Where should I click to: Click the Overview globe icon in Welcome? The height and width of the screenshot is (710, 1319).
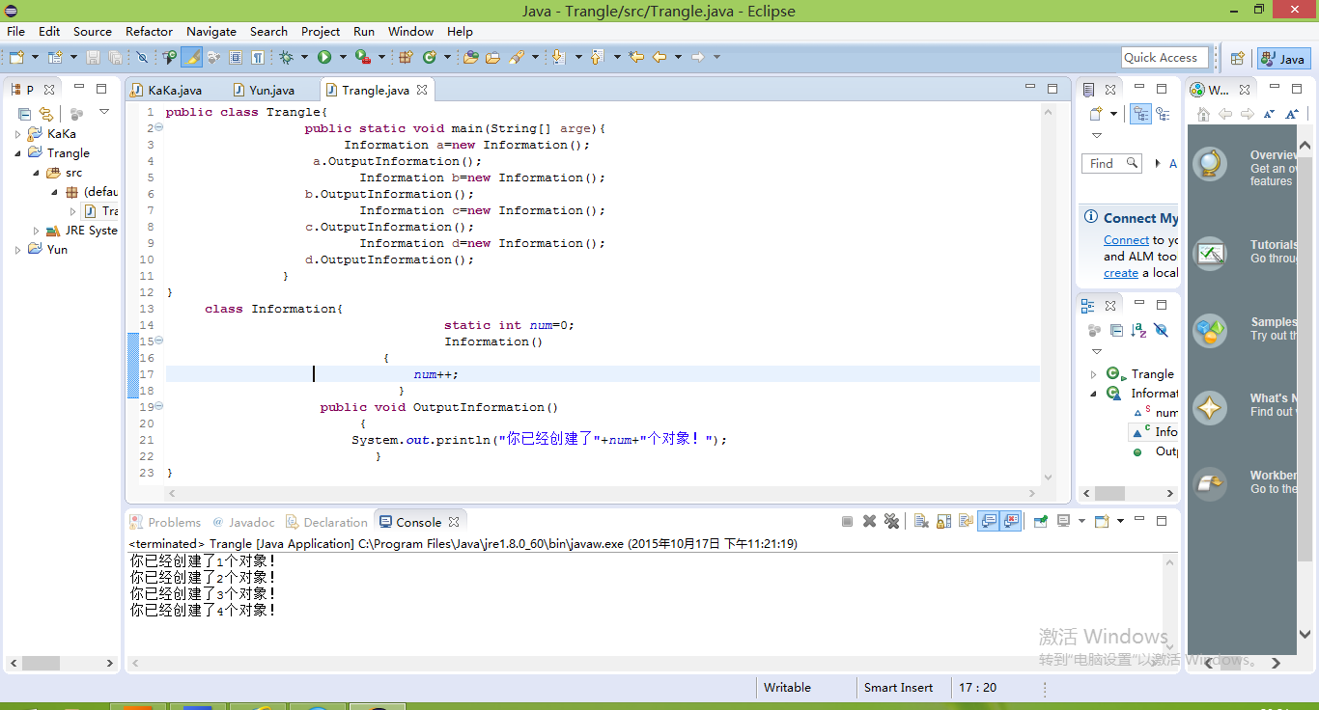1210,164
